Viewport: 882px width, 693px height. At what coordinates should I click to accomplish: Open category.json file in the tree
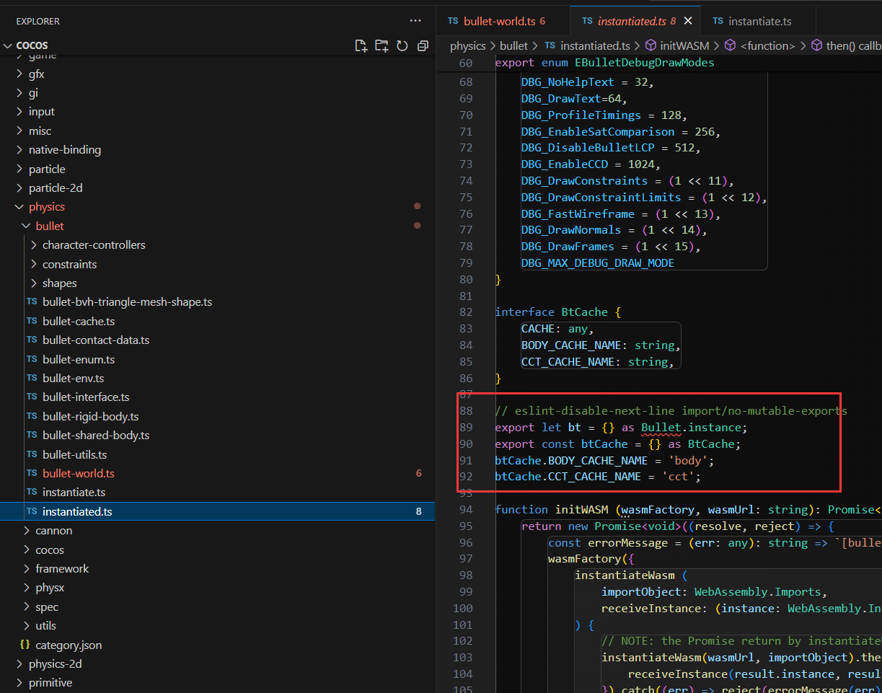coord(69,645)
